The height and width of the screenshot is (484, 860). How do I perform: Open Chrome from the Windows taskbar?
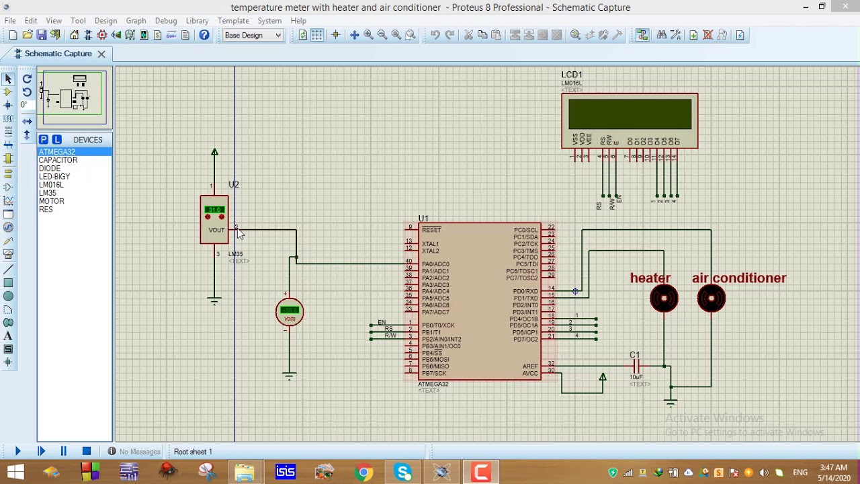click(363, 473)
